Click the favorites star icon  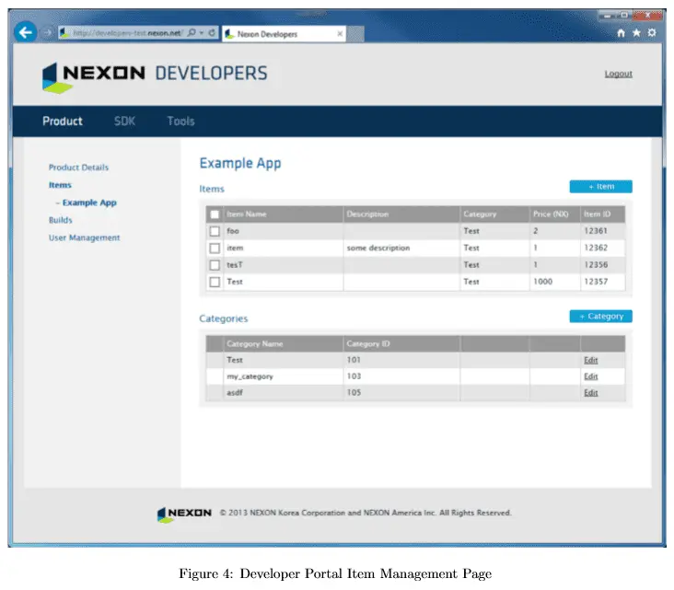pyautogui.click(x=636, y=32)
